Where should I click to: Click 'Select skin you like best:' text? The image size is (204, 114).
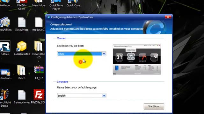point(70,46)
